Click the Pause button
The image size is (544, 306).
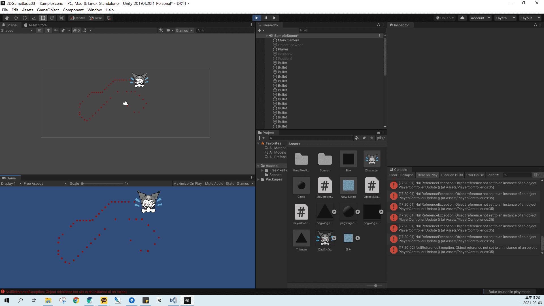[266, 18]
